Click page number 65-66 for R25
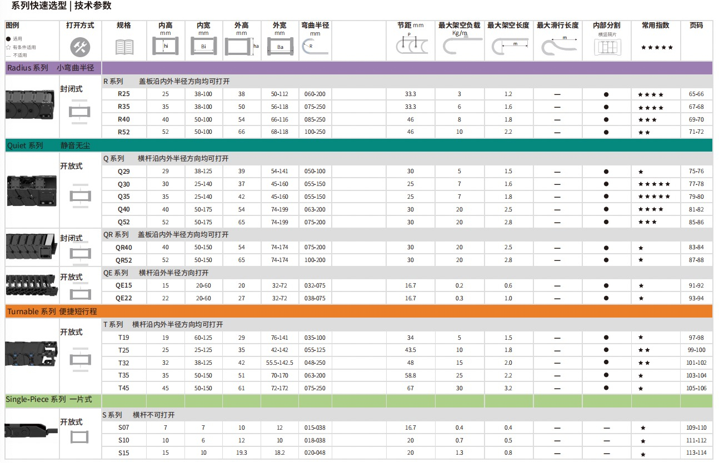The image size is (719, 463). [696, 94]
